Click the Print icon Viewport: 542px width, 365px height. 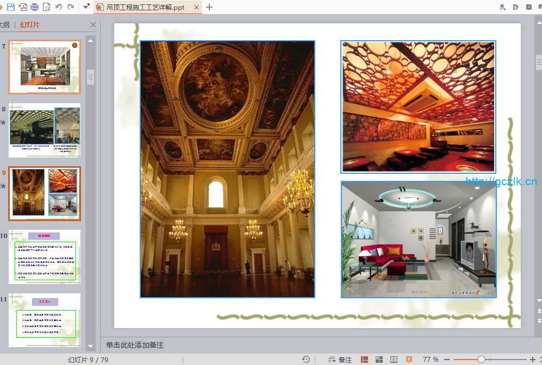pyautogui.click(x=35, y=7)
